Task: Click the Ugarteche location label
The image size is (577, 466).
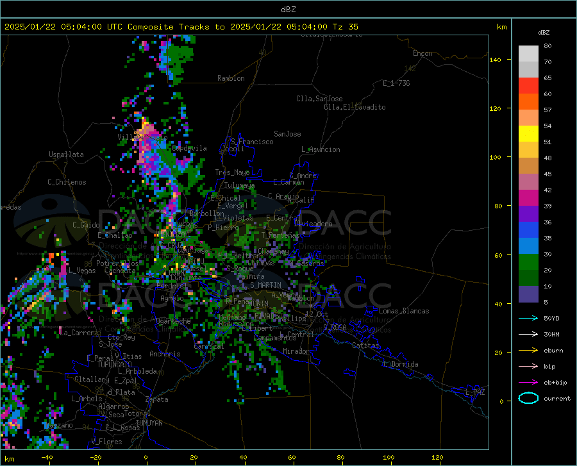Action: click(x=173, y=320)
